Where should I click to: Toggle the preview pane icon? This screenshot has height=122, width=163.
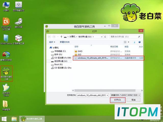click(x=134, y=42)
